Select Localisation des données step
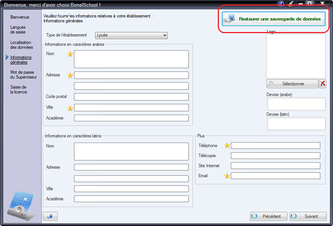Viewport: 333px width, 226px height. point(22,45)
